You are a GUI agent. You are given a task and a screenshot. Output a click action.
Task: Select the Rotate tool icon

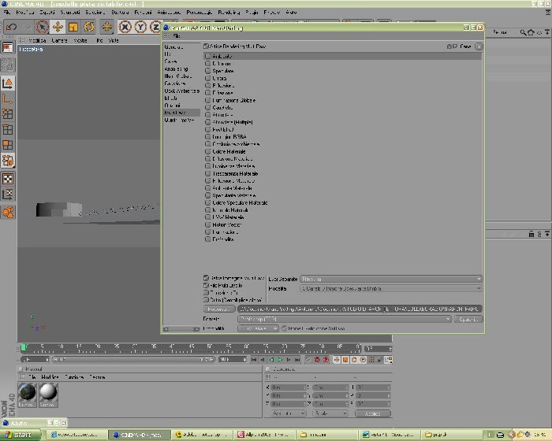click(88, 27)
